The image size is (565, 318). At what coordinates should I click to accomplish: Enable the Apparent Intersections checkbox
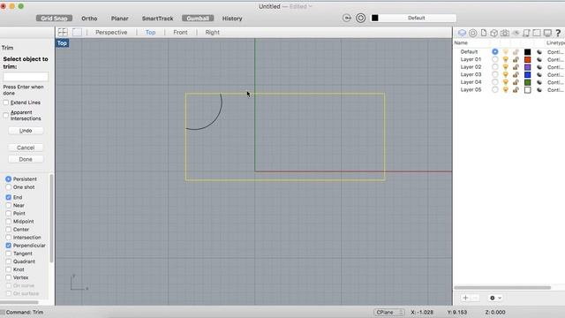(6, 116)
